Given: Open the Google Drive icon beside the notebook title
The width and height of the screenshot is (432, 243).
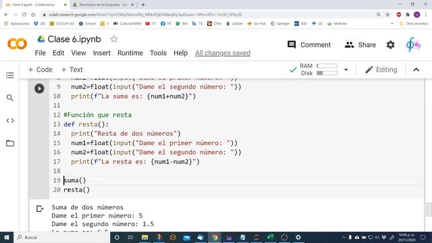Looking at the screenshot, I should click(41, 39).
